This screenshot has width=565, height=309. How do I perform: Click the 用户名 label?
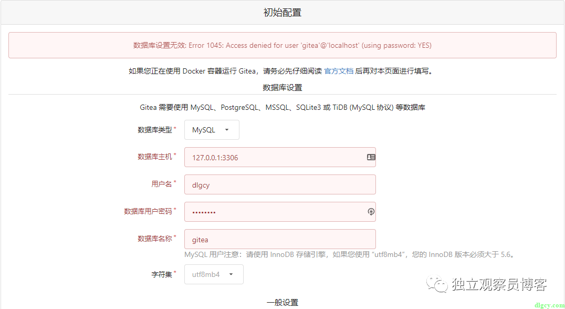click(162, 184)
